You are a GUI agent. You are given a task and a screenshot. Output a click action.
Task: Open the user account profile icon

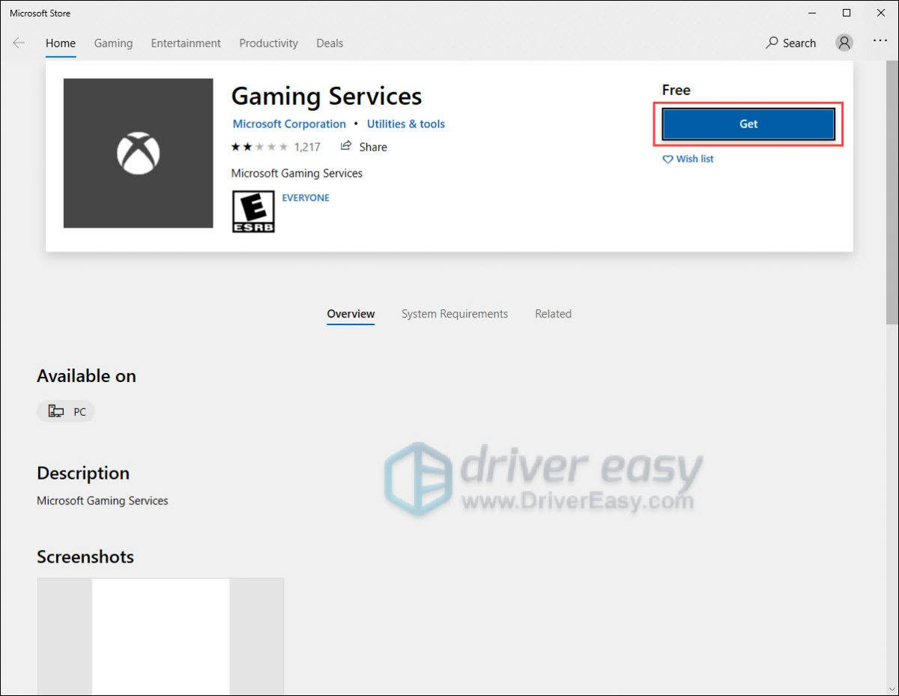click(x=844, y=43)
